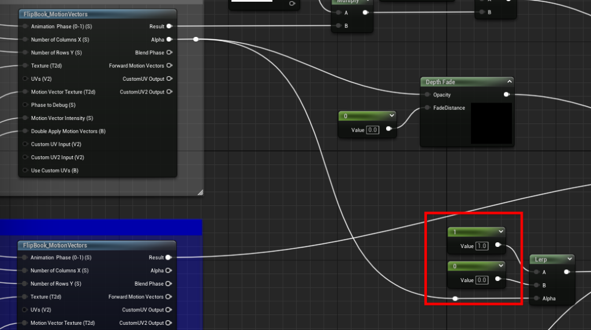Select Use Custom UVs (B) input pin
The height and width of the screenshot is (330, 591).
tap(25, 170)
